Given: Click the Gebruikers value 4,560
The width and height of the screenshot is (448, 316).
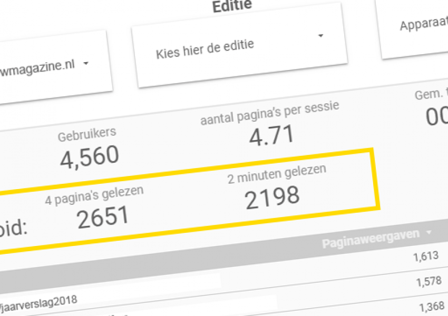Looking at the screenshot, I should 89,155.
